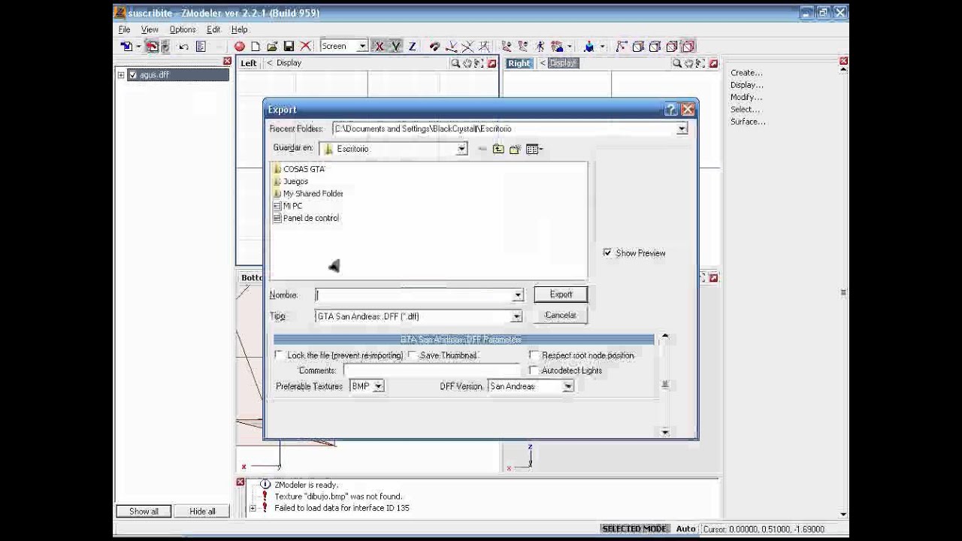This screenshot has width=962, height=541.
Task: Click the highlighted red 3D box icon
Action: [x=688, y=47]
